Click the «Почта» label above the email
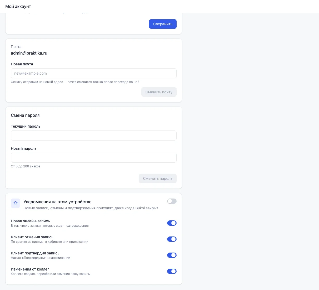 16,47
